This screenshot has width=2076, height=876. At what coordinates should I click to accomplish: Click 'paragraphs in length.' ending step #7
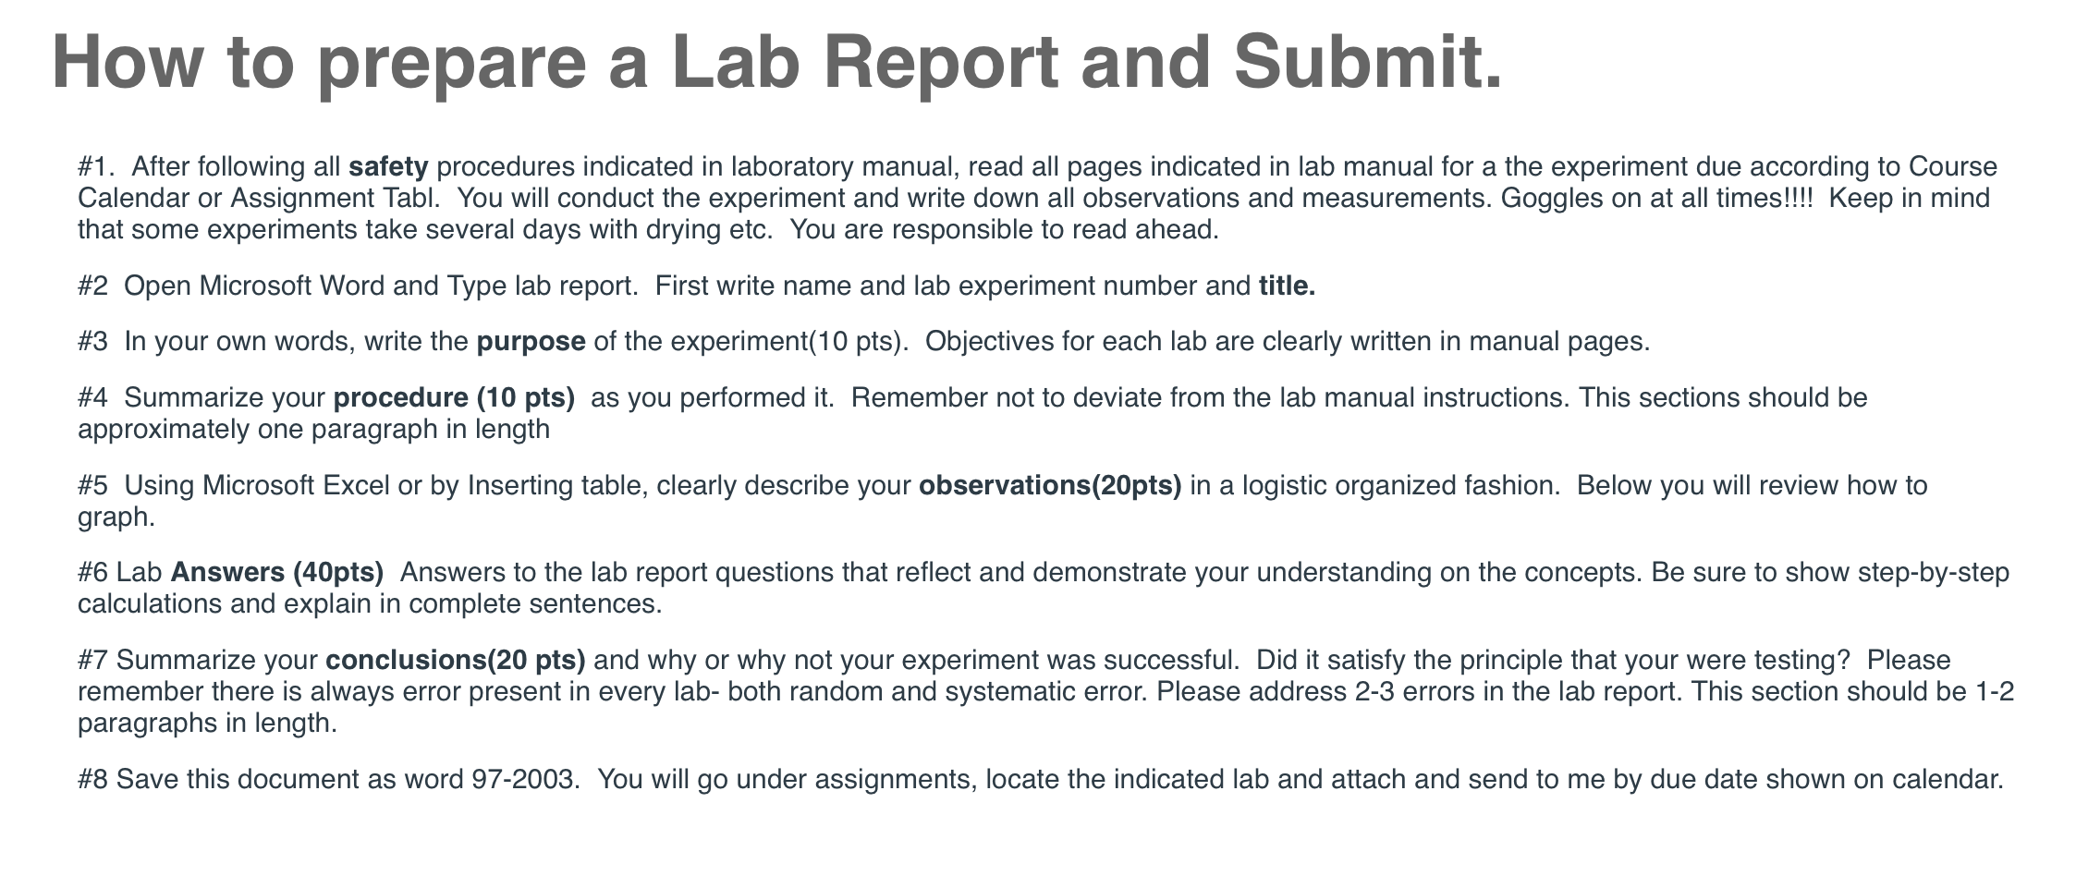(x=207, y=724)
